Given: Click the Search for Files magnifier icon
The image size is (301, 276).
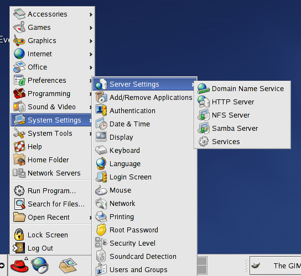Looking at the screenshot, I should pyautogui.click(x=19, y=204).
